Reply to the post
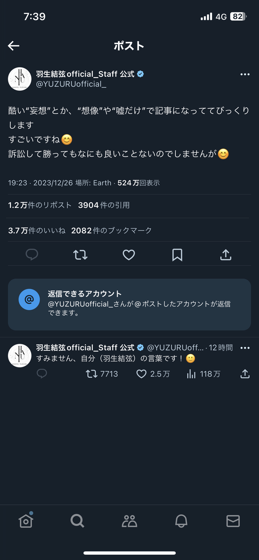 click(31, 254)
